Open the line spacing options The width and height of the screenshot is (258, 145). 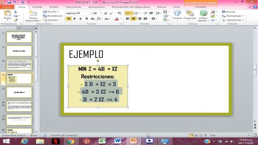click(x=158, y=13)
